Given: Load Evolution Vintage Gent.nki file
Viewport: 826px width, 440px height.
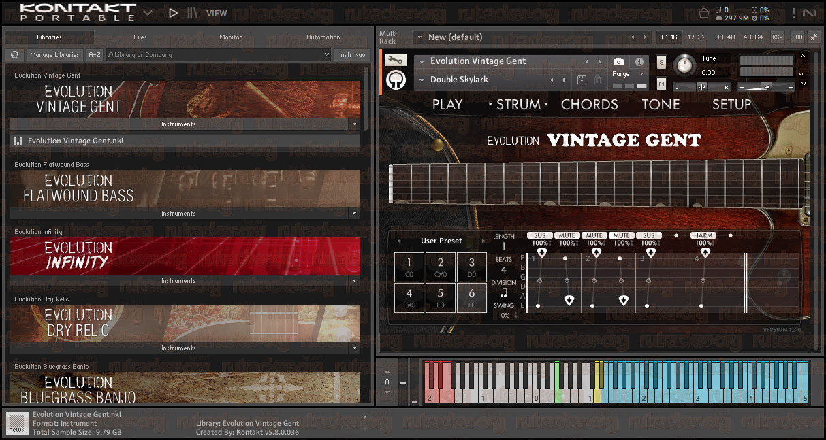Looking at the screenshot, I should pos(185,141).
